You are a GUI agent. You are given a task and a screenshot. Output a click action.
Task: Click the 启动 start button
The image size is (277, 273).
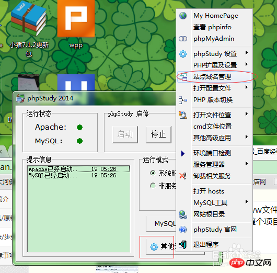(x=125, y=134)
